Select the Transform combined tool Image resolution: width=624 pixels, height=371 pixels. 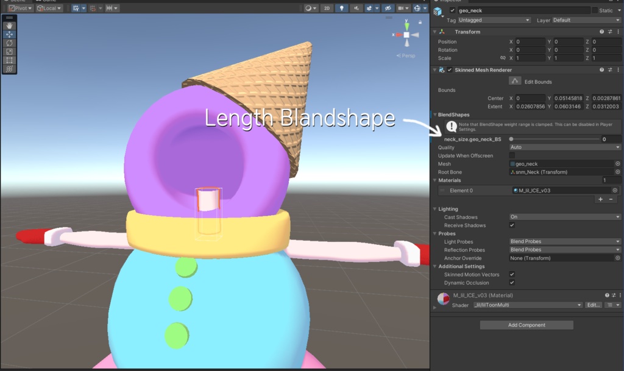[9, 69]
